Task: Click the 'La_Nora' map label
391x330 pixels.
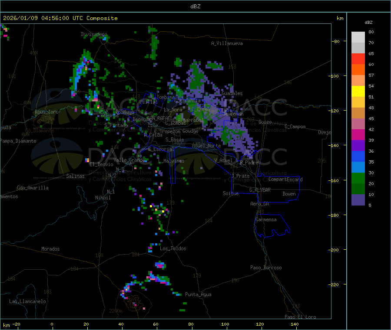Action: pos(173,110)
